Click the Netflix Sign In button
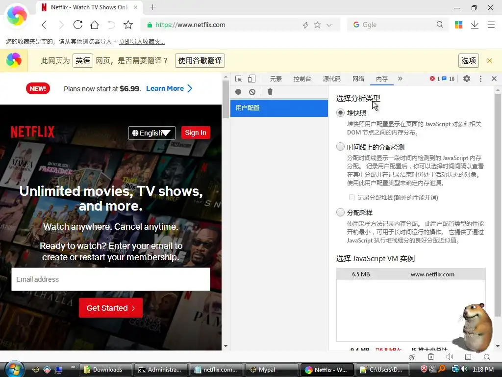The image size is (502, 377). [x=196, y=133]
